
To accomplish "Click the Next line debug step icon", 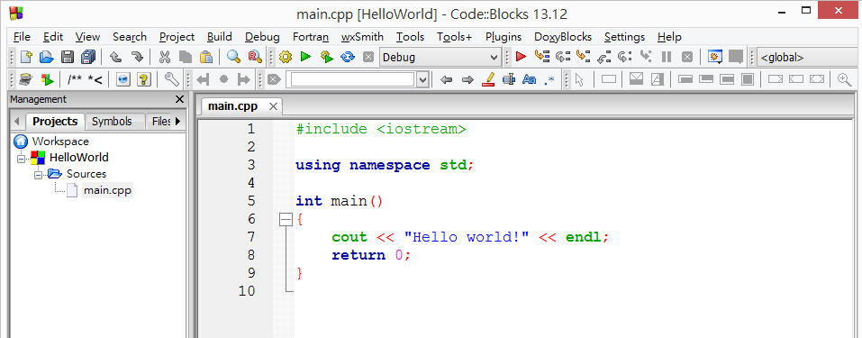I will click(x=562, y=57).
